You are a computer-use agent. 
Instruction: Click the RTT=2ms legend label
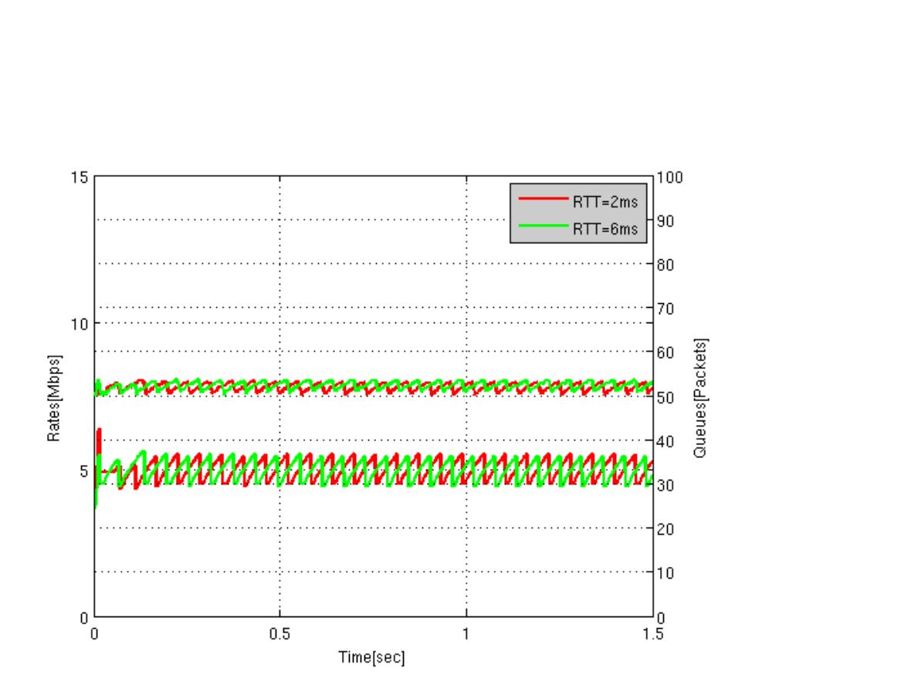click(605, 202)
